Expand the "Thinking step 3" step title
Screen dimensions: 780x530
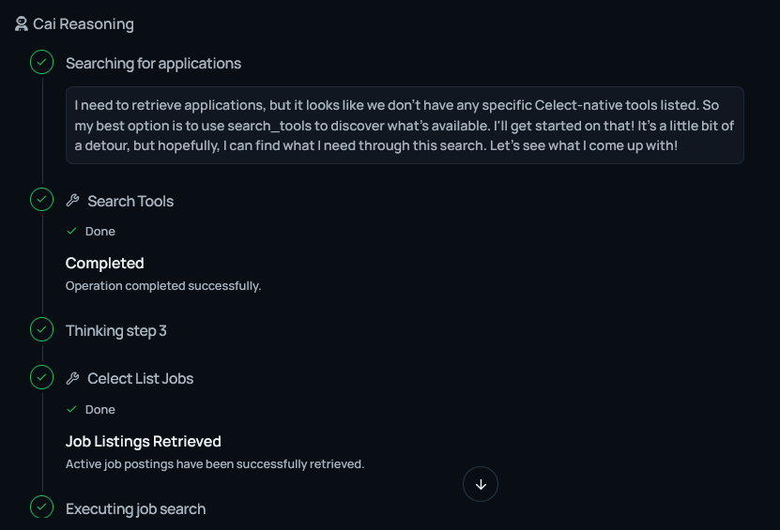(116, 331)
